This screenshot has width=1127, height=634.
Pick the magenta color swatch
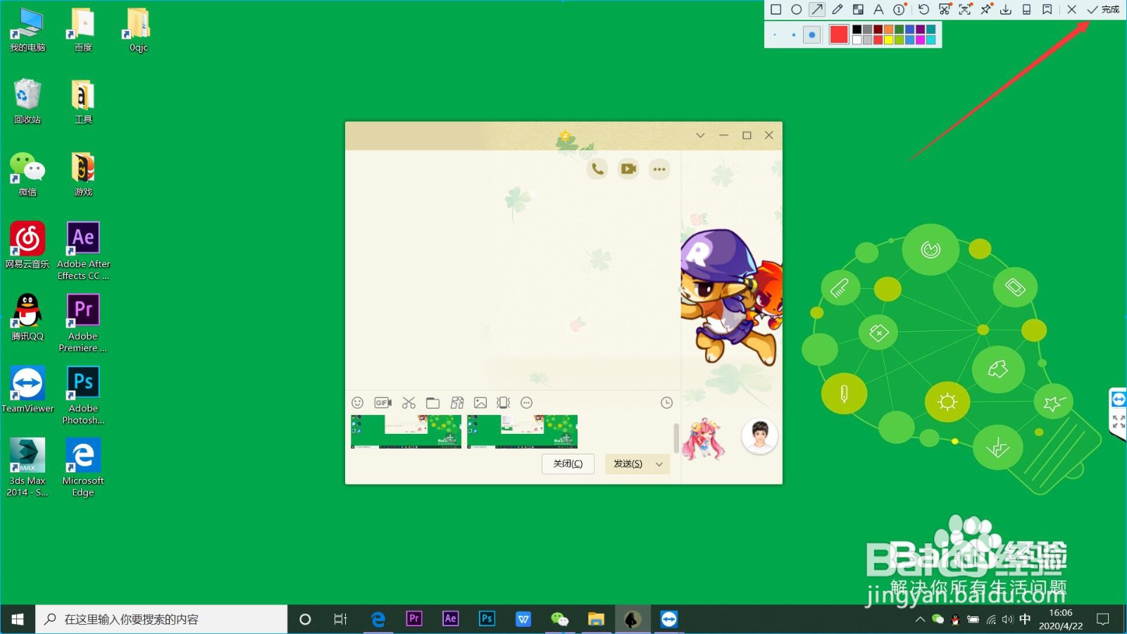pos(921,40)
